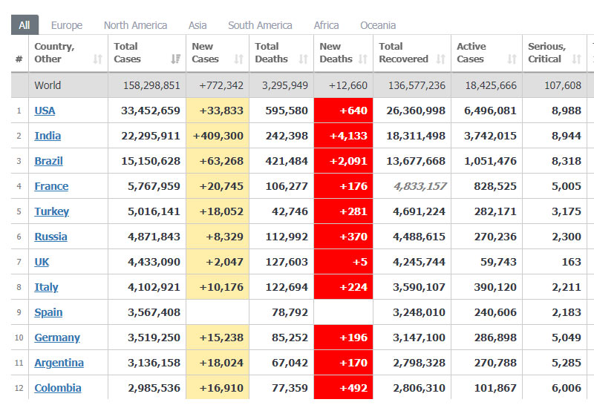Sort by Active Cases arrow icon
The height and width of the screenshot is (405, 594).
click(x=512, y=59)
